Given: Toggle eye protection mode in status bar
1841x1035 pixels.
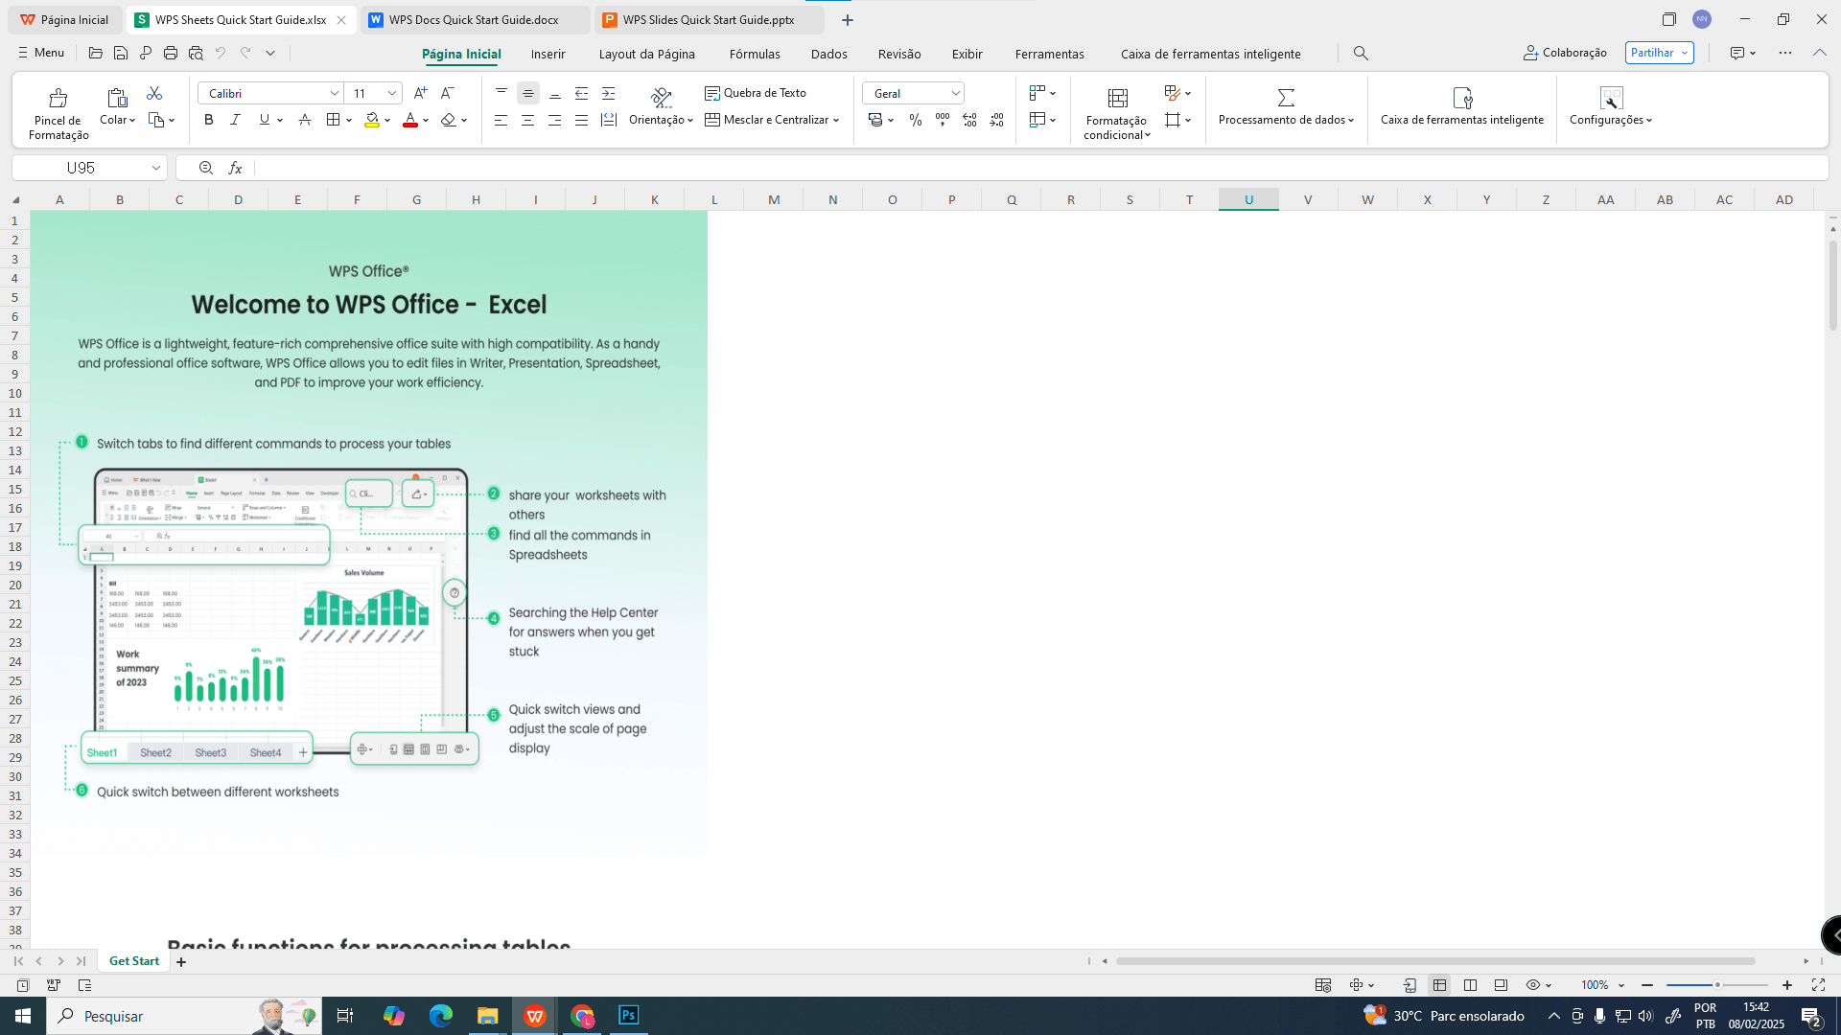Looking at the screenshot, I should [x=1533, y=985].
